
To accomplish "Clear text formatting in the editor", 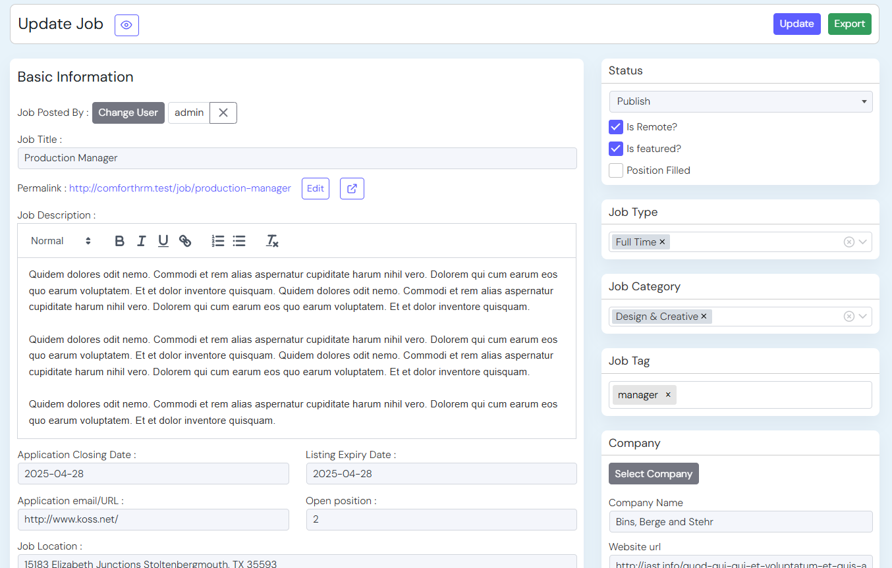I will pos(272,241).
